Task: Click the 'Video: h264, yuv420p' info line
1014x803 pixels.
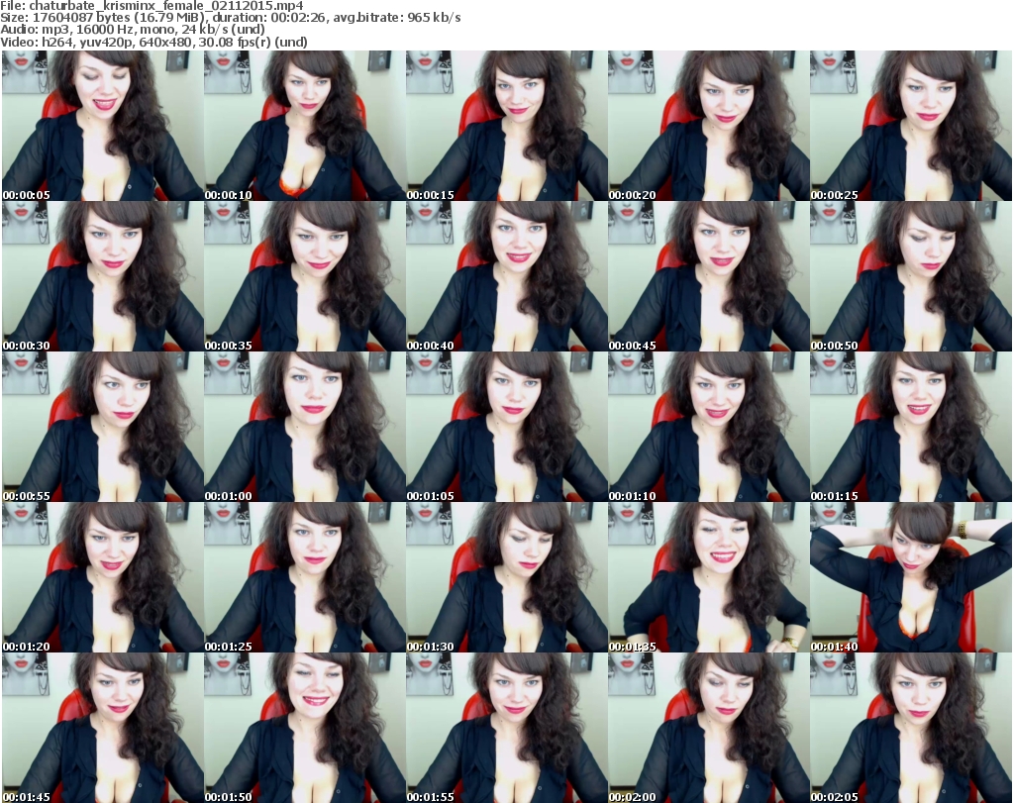Action: (153, 42)
